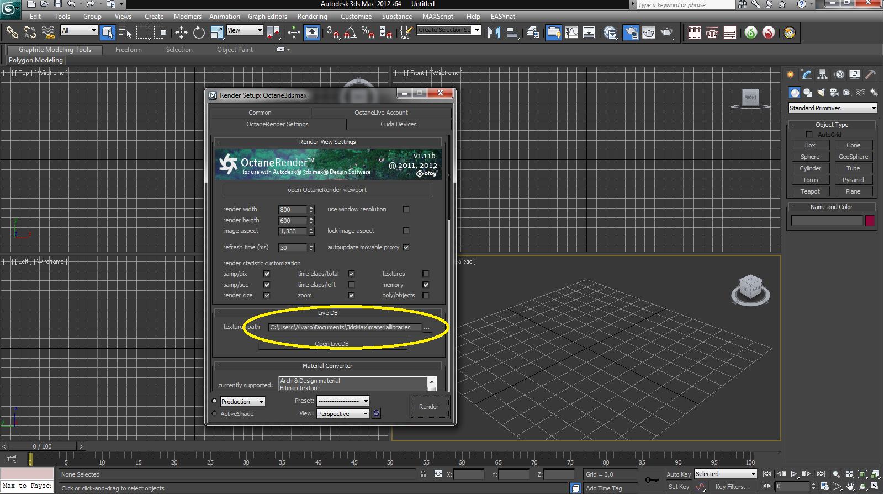The image size is (884, 496).
Task: Open the Production render mode dropdown
Action: coord(242,402)
